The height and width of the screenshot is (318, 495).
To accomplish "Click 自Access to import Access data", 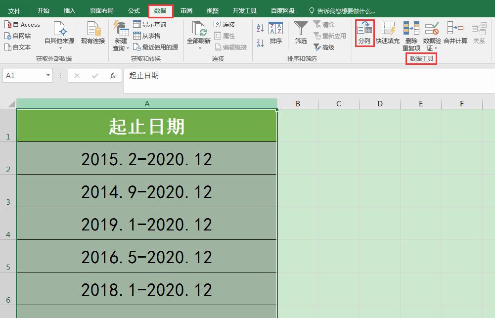I will coord(22,24).
